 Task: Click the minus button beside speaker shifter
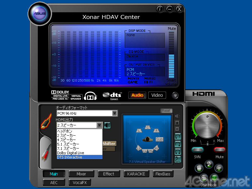click(177, 129)
